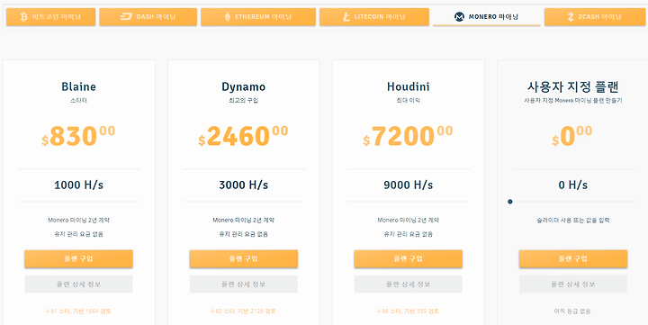Image resolution: width=648 pixels, height=325 pixels.
Task: Click the custom plan hashrate slider handle
Action: point(510,202)
